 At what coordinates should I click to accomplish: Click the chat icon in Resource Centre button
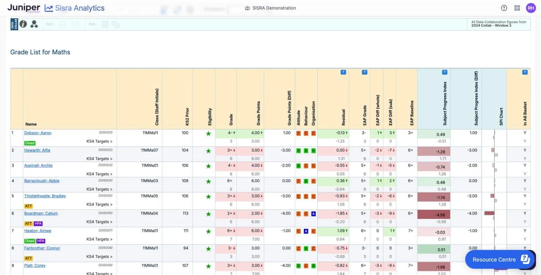(x=525, y=259)
